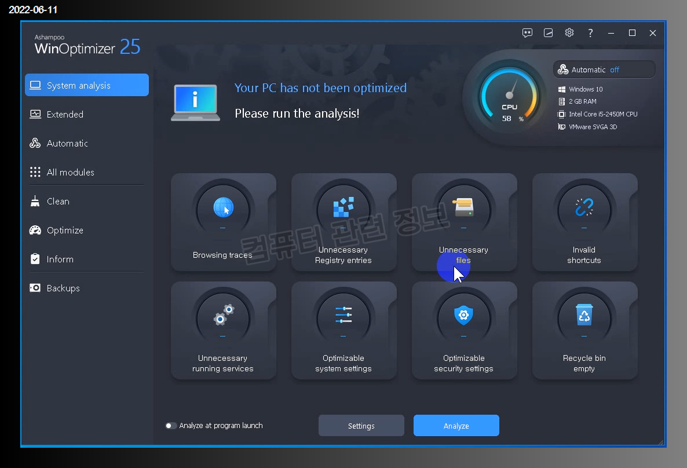The width and height of the screenshot is (687, 468).
Task: Click the Unnecessary files drive icon
Action: tap(463, 207)
